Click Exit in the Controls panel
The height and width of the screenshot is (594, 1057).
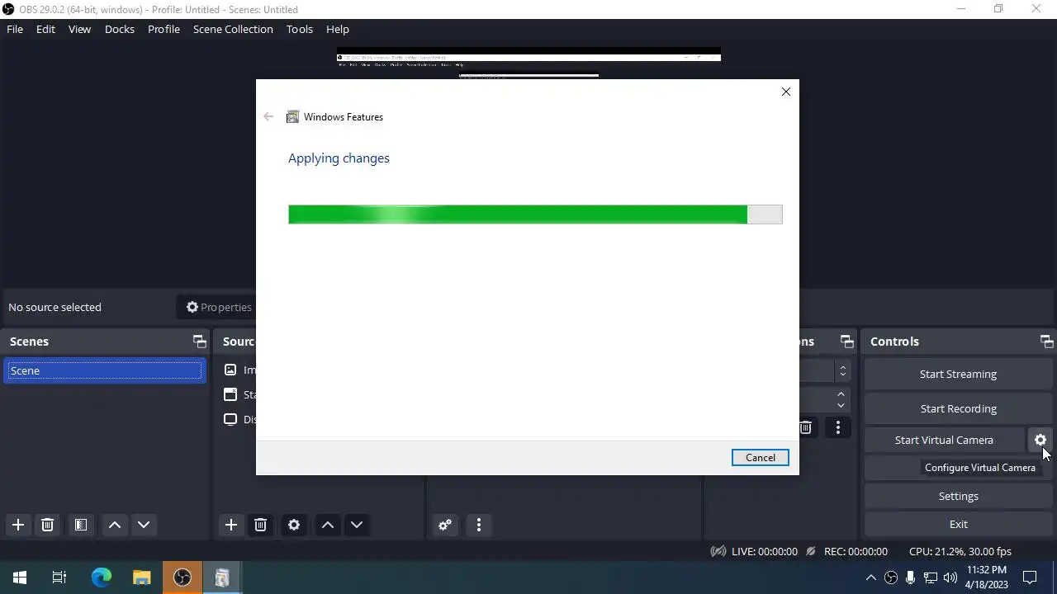pyautogui.click(x=958, y=524)
